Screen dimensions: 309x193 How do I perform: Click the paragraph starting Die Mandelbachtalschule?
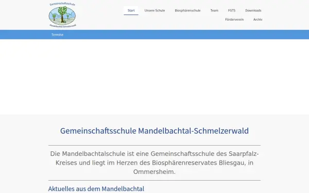(x=154, y=163)
